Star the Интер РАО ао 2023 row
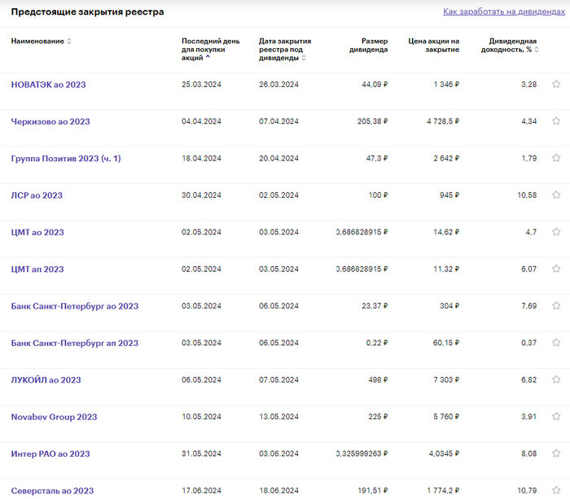This screenshot has width=570, height=499. coord(556,453)
